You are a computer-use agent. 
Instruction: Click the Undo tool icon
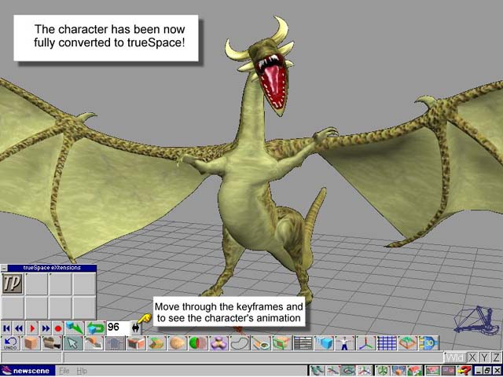[10, 343]
